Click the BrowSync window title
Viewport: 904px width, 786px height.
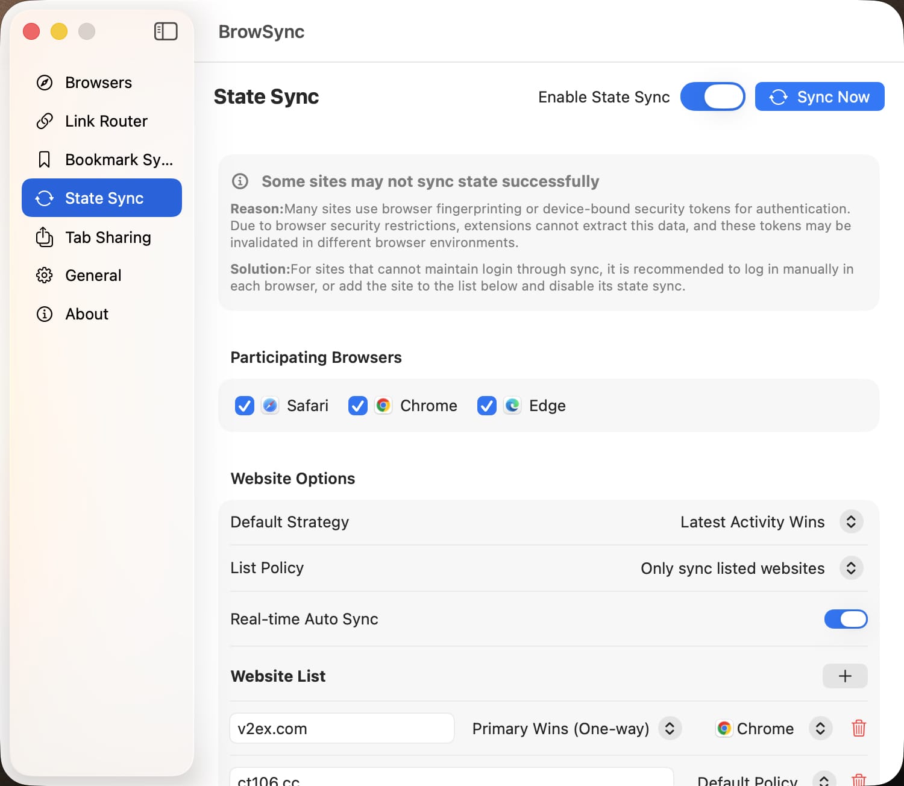262,31
